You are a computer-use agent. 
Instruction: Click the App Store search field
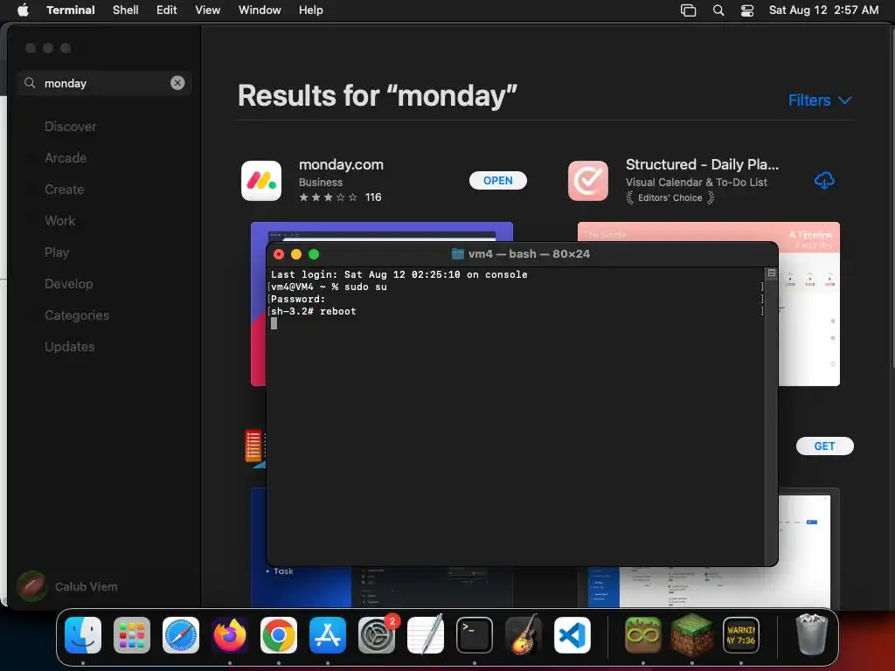[104, 83]
